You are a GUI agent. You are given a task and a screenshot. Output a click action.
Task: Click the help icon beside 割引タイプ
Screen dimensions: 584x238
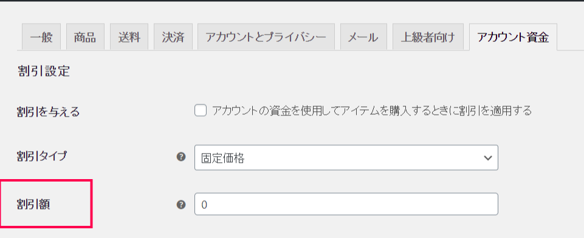[181, 157]
